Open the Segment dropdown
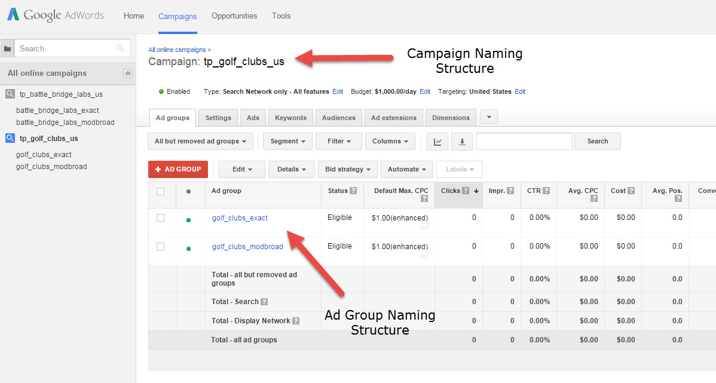Screen dimensions: 716x383 tap(287, 142)
